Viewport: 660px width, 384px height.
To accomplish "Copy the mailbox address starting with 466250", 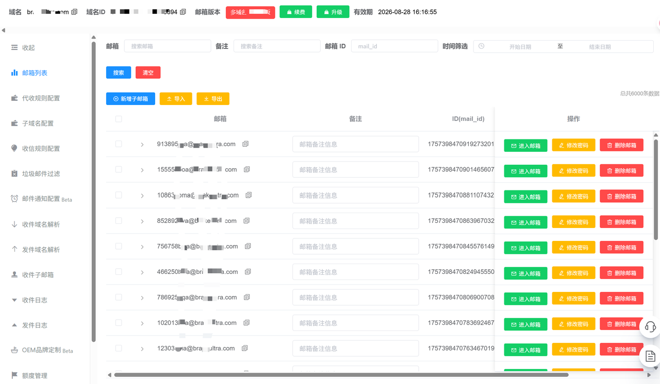I will 248,272.
